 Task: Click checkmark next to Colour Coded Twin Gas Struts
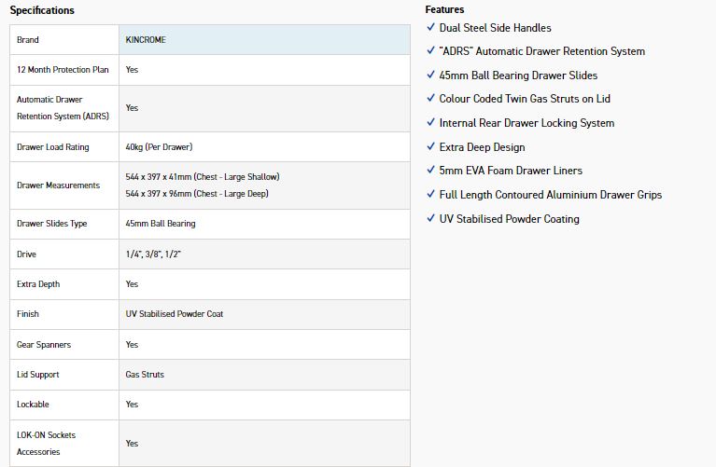tap(430, 99)
